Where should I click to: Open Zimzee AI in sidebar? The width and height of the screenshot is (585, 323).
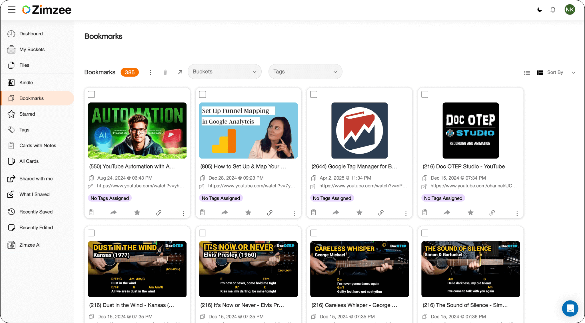[x=37, y=245]
